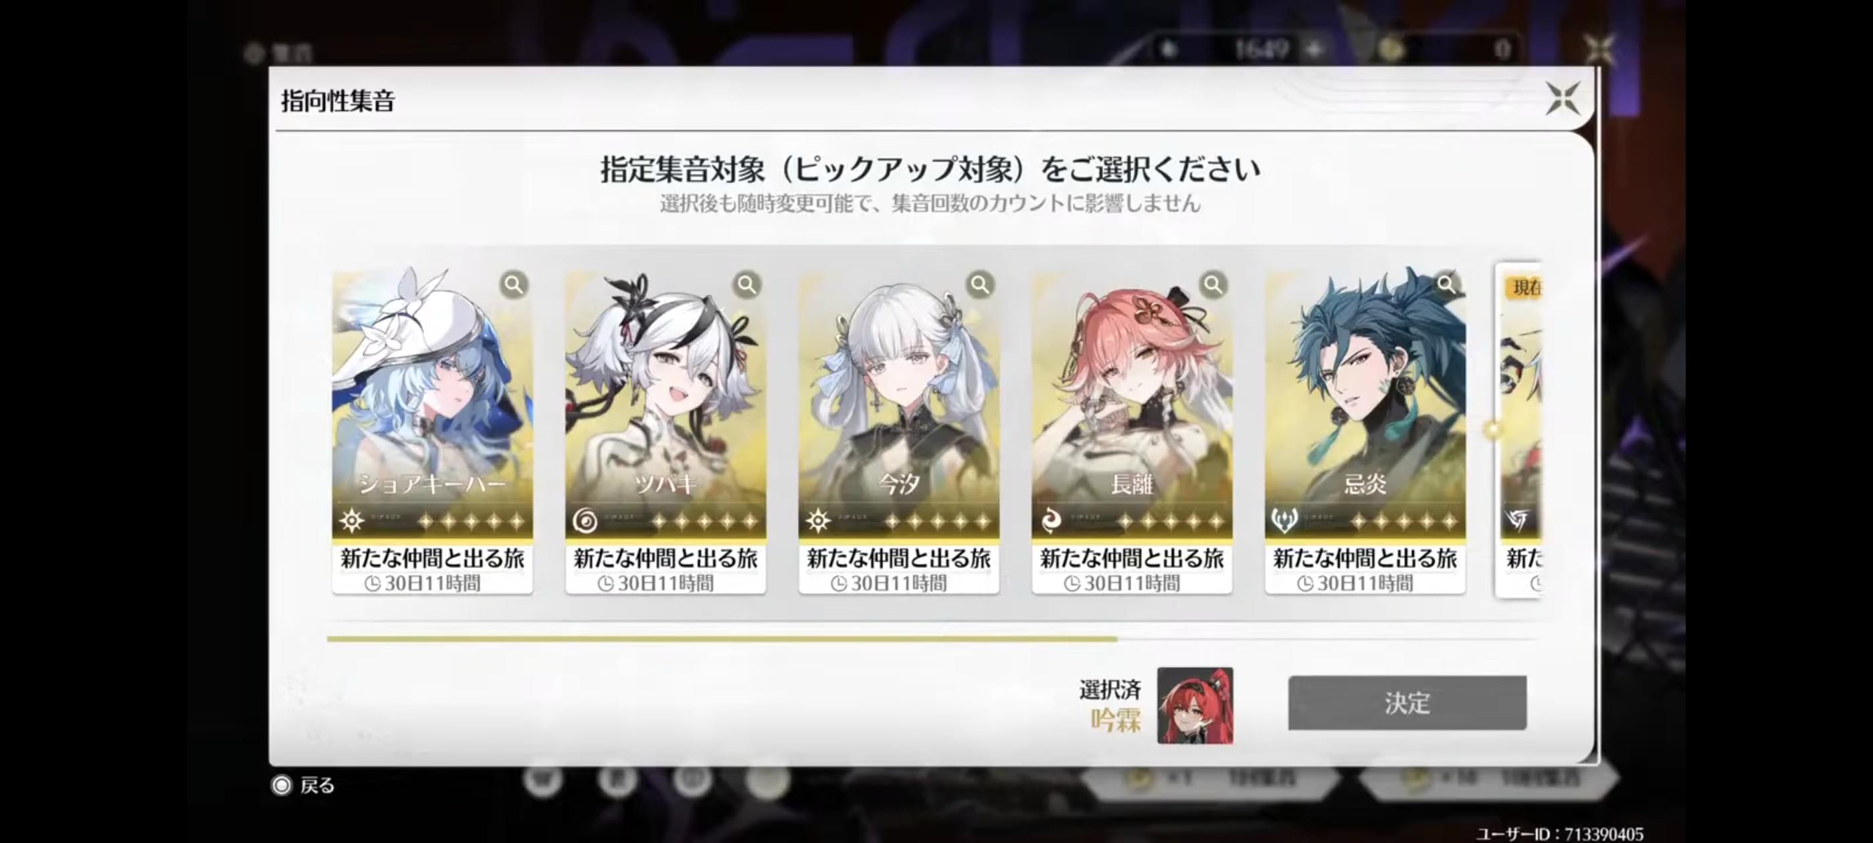Select the ショアキーパー character card
1873x843 pixels.
coord(433,433)
